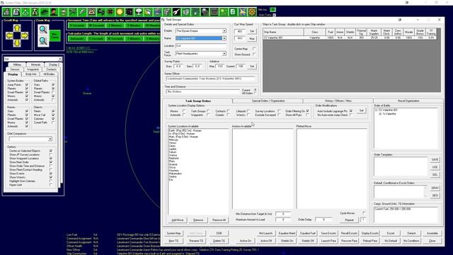Image resolution: width=453 pixels, height=255 pixels.
Task: Click the lower magnifier in Zoom Map
Action: pos(43,41)
